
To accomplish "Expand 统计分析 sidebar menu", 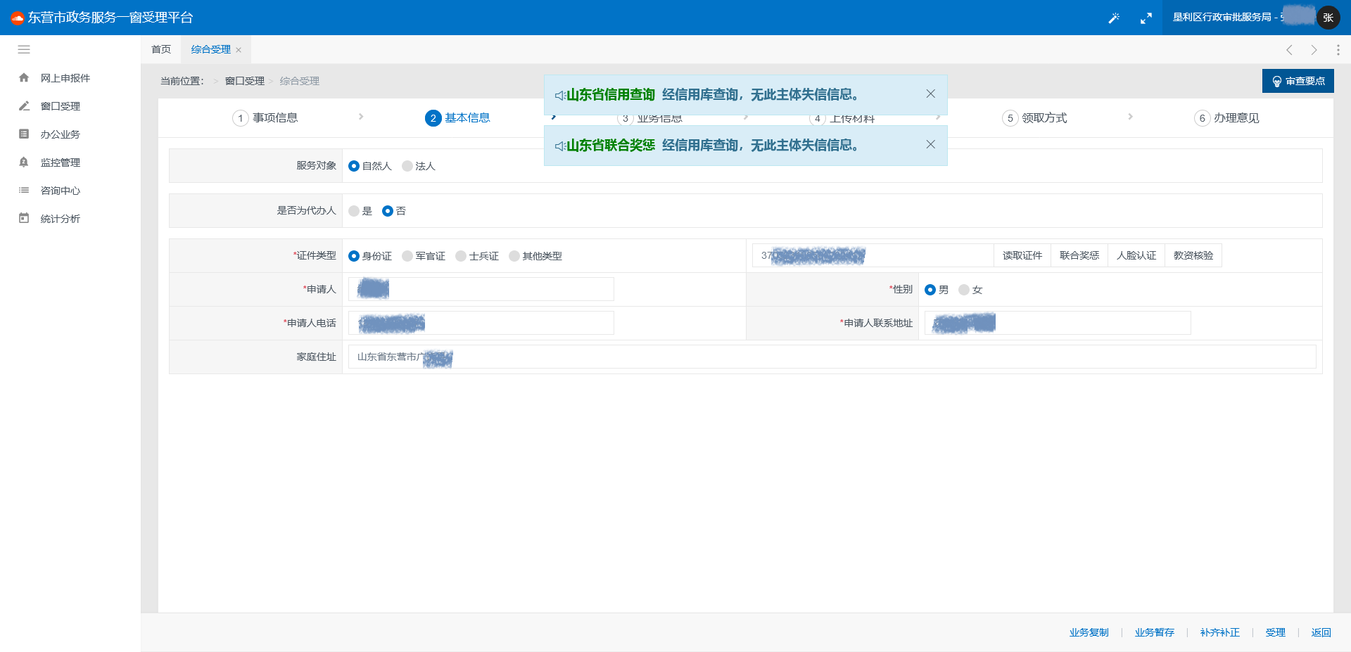I will click(x=61, y=219).
